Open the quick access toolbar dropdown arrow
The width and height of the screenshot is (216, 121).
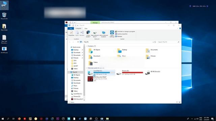pos(78,26)
